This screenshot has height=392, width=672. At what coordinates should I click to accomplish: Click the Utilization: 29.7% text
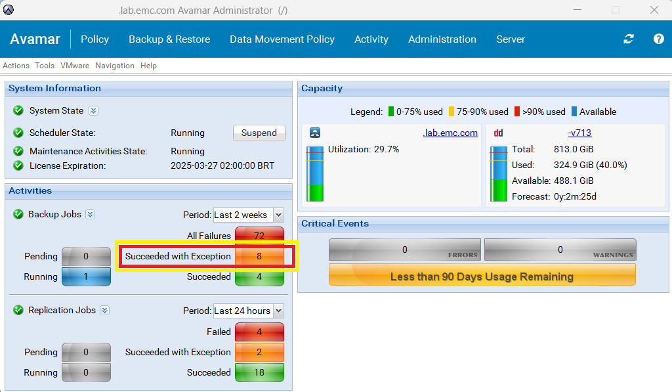click(364, 149)
